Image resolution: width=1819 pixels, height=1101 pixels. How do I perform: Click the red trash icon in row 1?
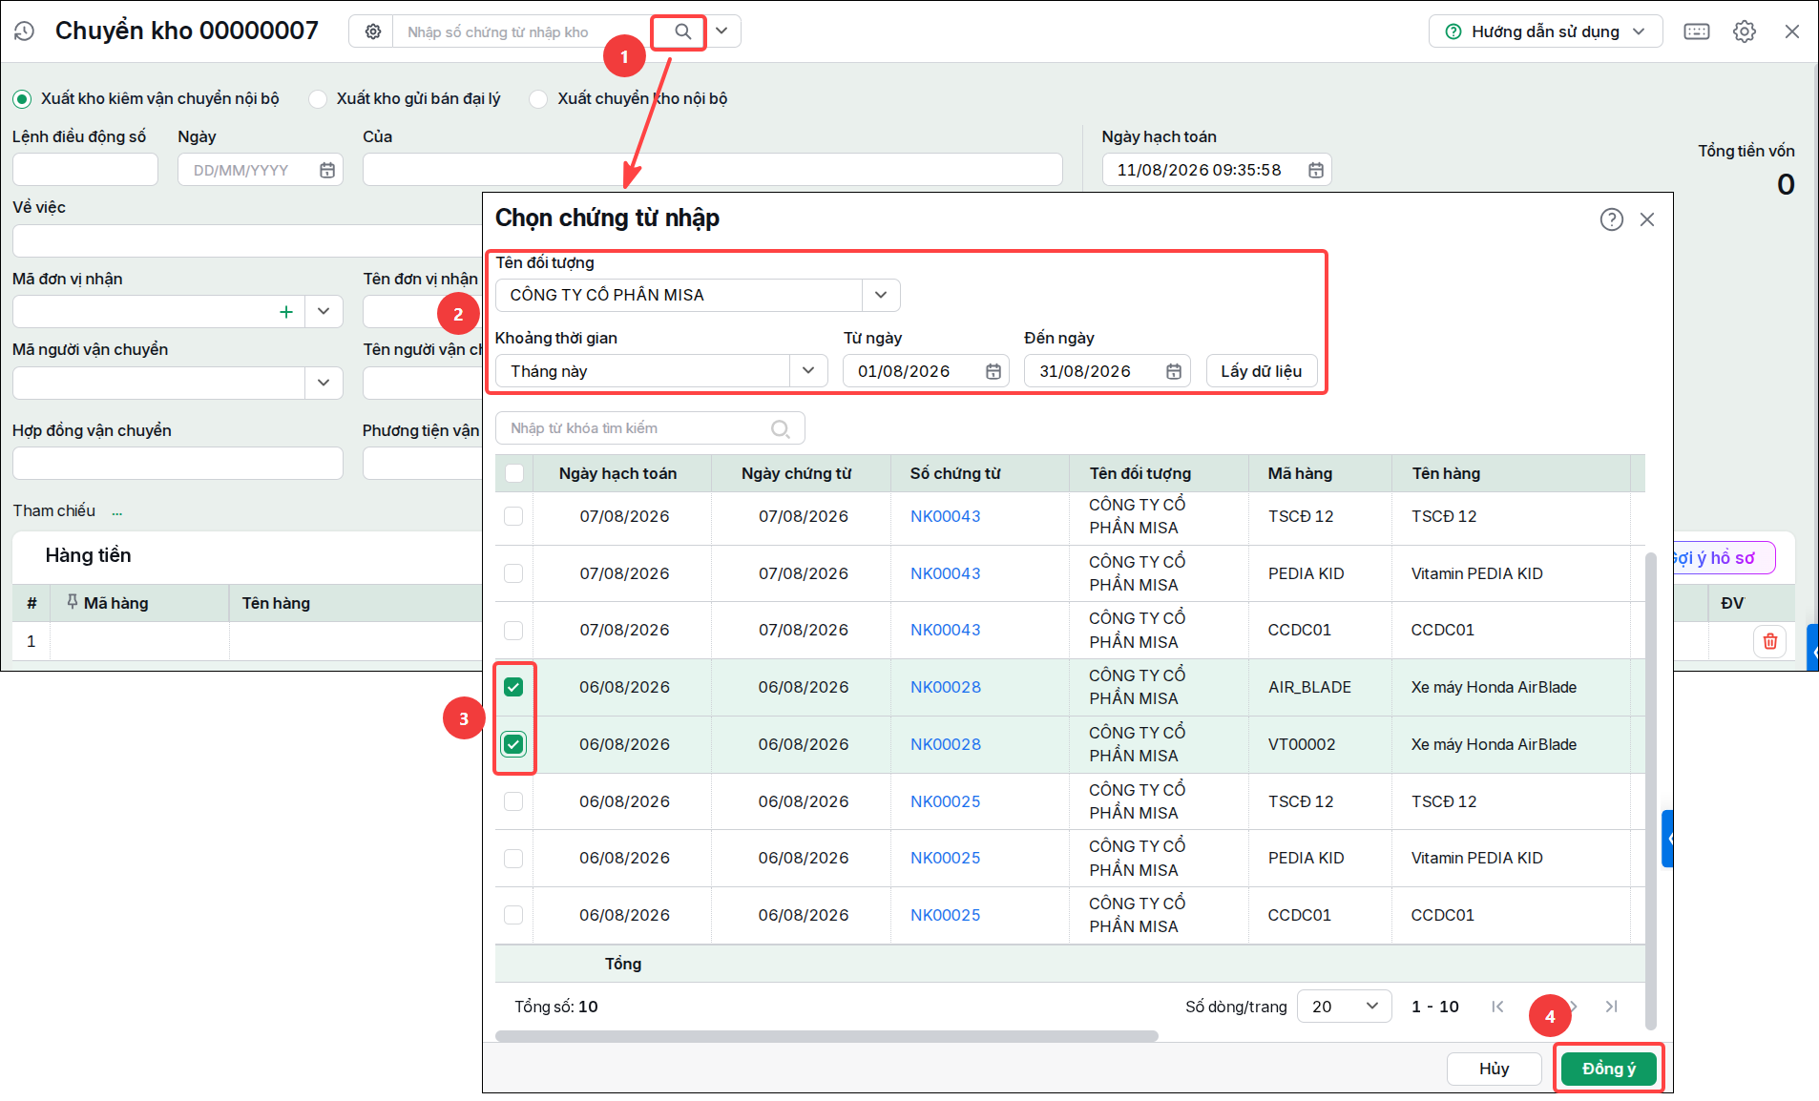[1769, 641]
